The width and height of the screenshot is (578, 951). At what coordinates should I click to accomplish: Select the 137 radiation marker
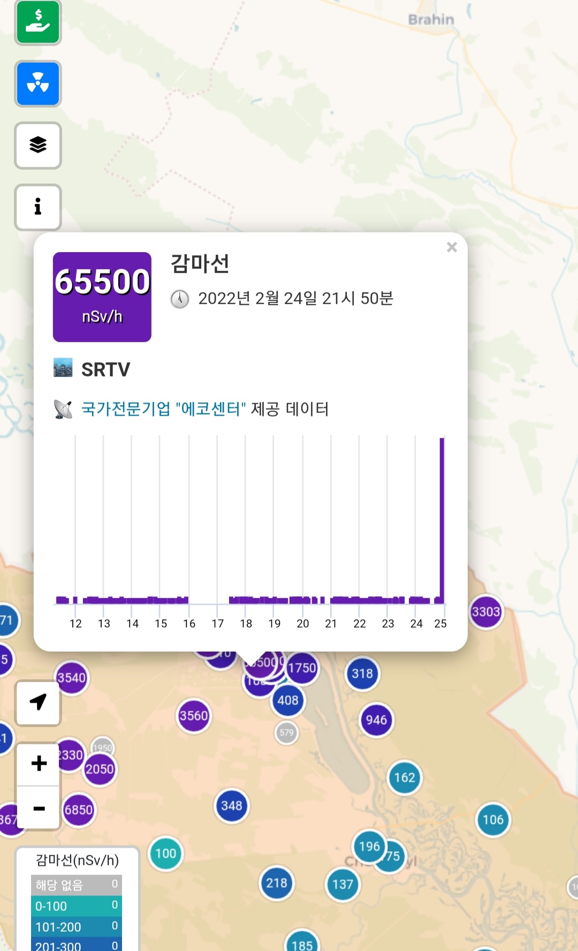[x=343, y=884]
